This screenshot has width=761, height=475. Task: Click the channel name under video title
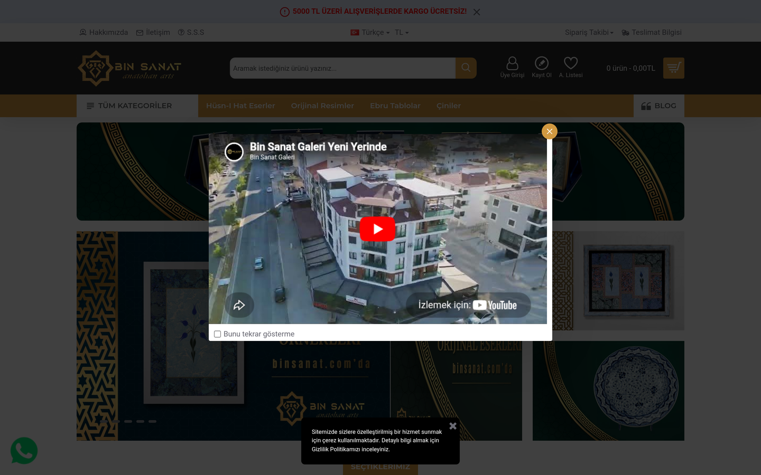pyautogui.click(x=272, y=157)
